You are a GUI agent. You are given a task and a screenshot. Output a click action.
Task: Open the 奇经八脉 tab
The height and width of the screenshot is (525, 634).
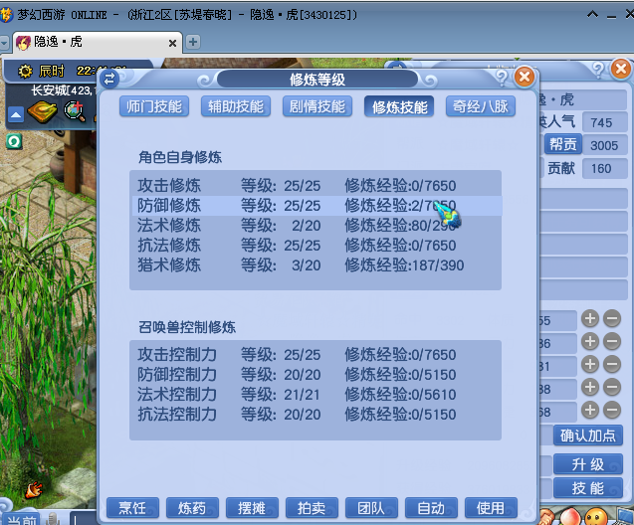pyautogui.click(x=481, y=106)
